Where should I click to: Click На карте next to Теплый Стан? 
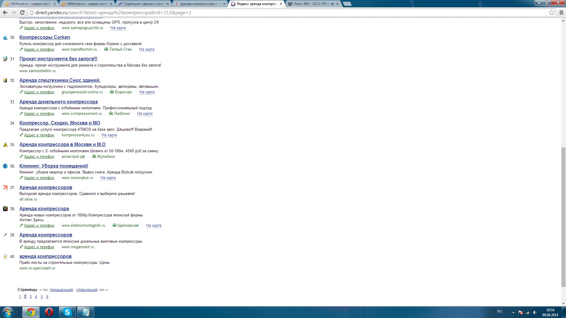[147, 49]
